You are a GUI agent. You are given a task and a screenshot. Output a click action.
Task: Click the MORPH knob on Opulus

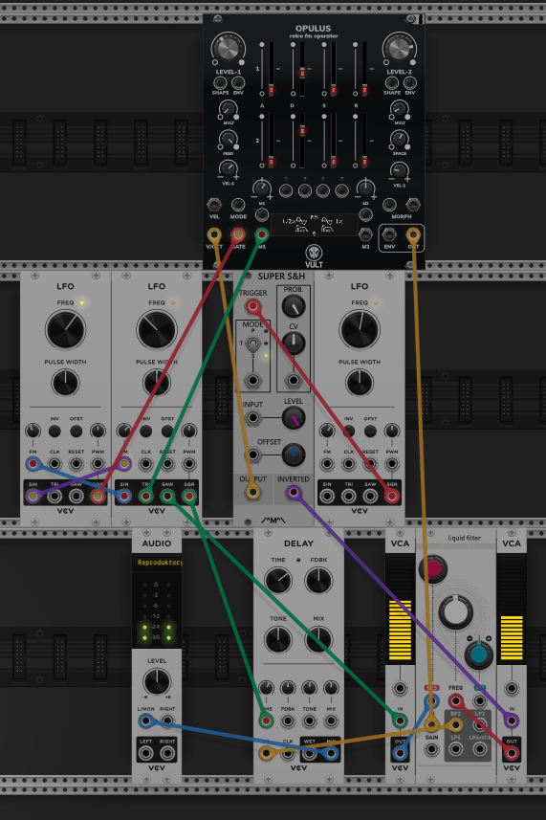click(389, 205)
